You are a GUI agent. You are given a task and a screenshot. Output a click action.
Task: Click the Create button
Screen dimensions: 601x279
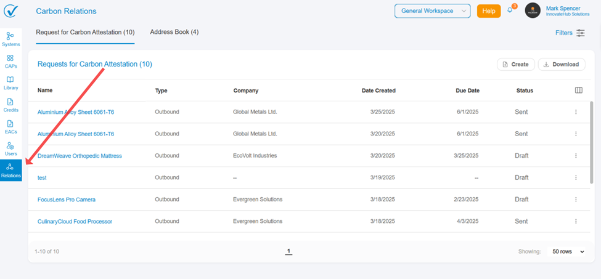pyautogui.click(x=515, y=64)
